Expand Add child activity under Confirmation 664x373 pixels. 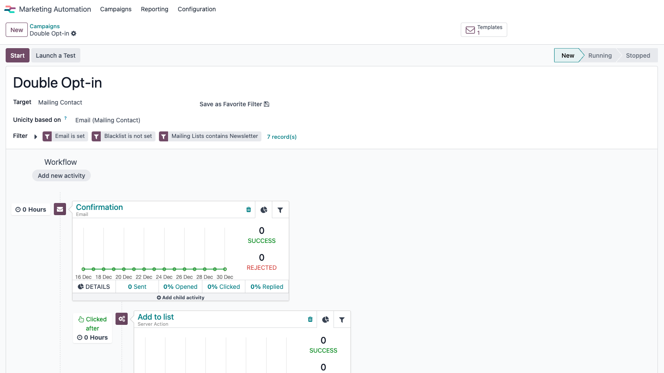[181, 298]
